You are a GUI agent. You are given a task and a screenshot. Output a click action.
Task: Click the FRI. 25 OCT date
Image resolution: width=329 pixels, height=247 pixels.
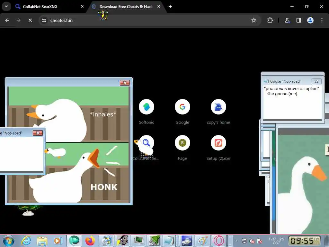point(276,241)
